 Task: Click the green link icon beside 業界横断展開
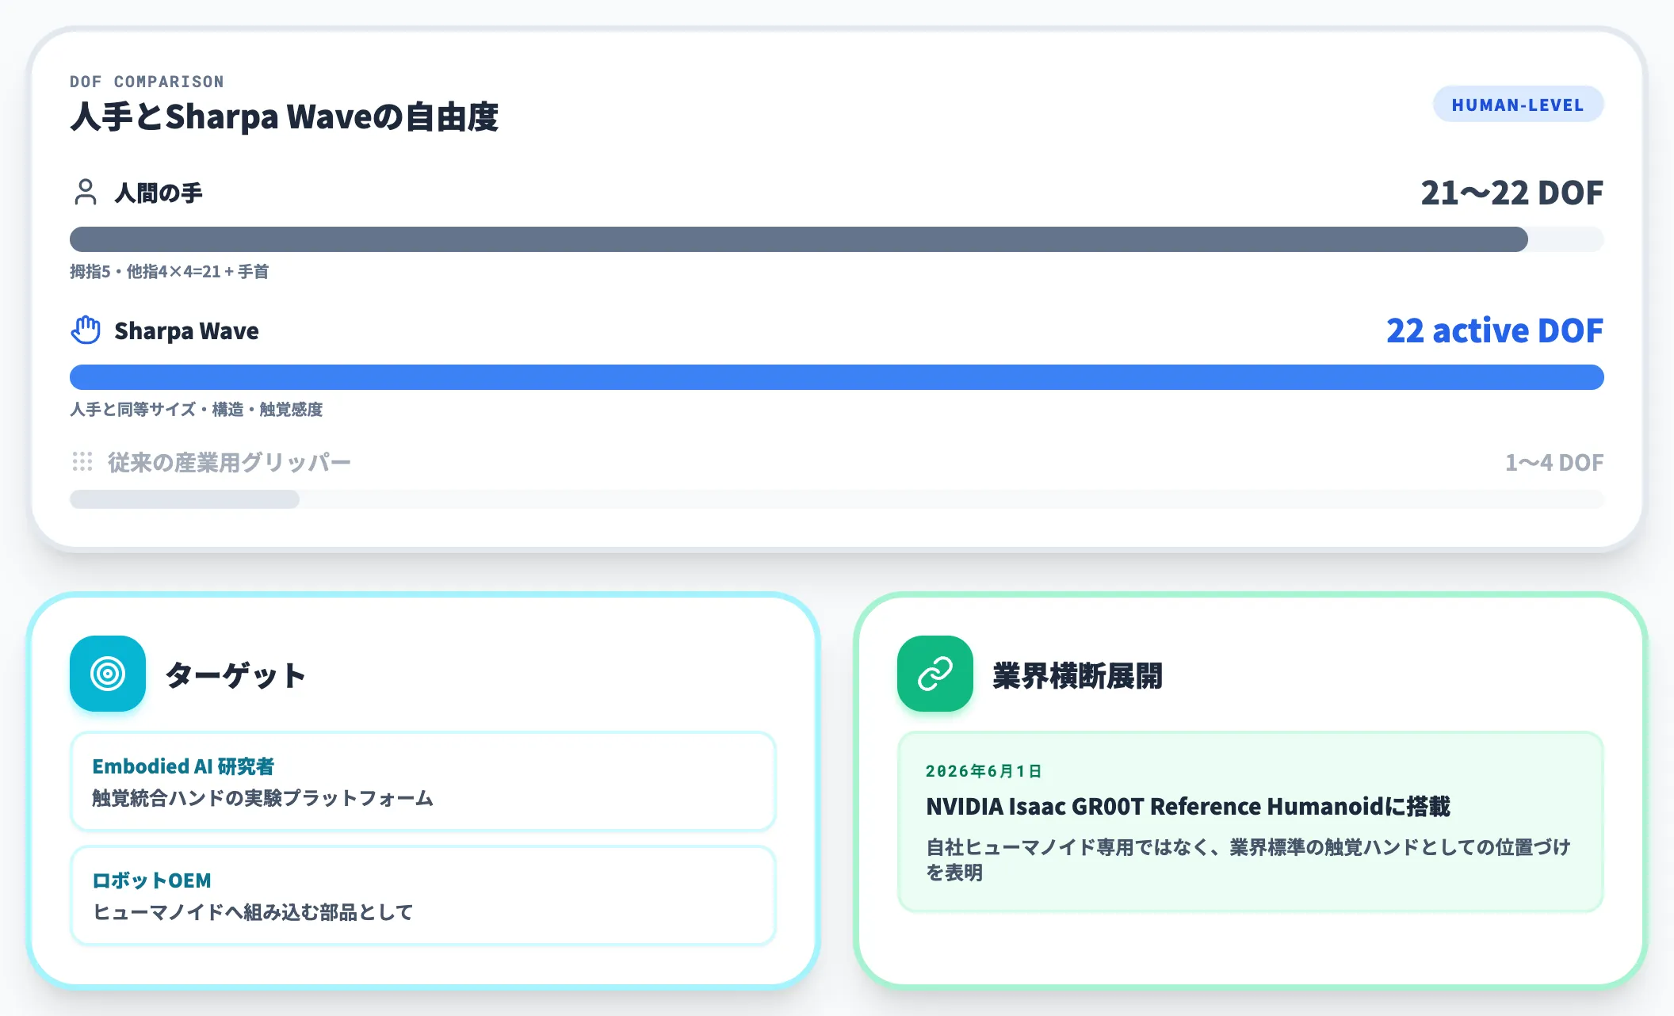(935, 674)
